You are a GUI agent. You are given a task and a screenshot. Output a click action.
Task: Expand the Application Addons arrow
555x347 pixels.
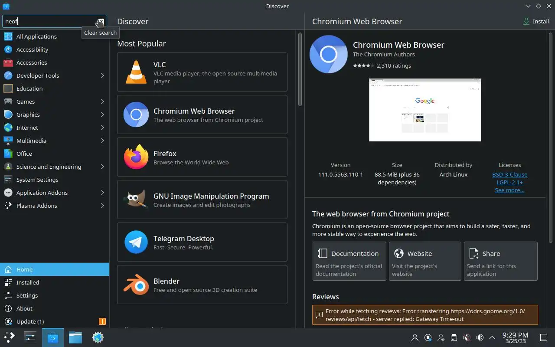coord(102,193)
